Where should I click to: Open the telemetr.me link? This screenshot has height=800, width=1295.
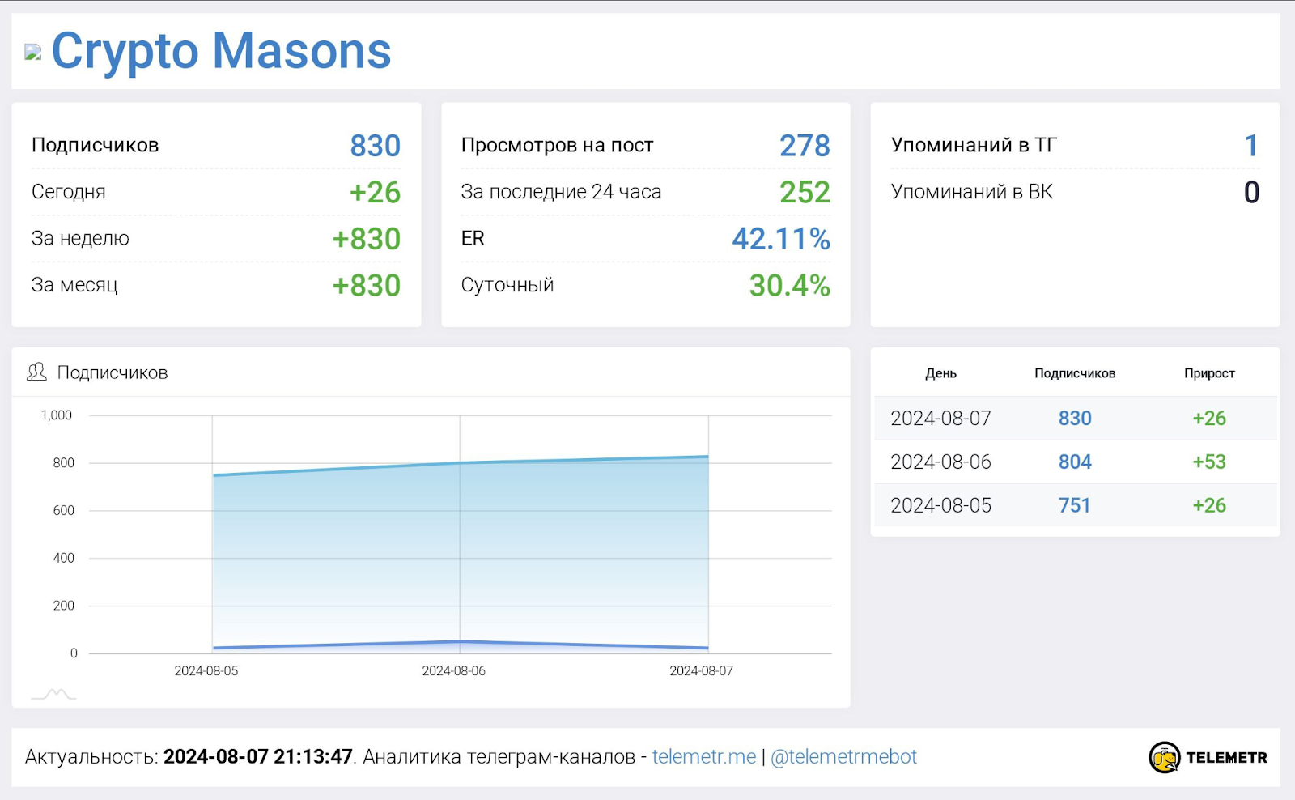tap(704, 756)
